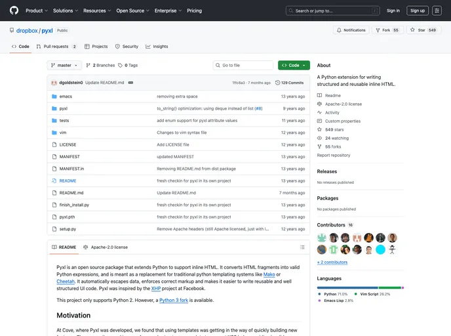
Task: Open the README symlink file
Action: 68,181
